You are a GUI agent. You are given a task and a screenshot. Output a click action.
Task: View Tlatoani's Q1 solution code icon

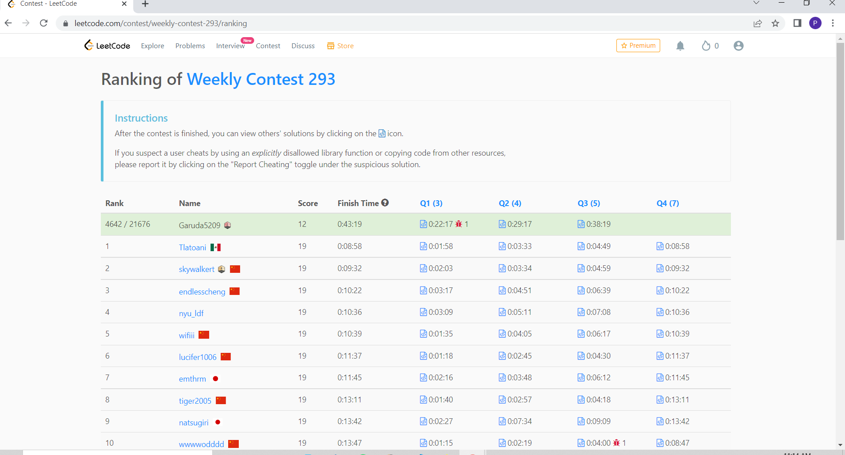[423, 246]
